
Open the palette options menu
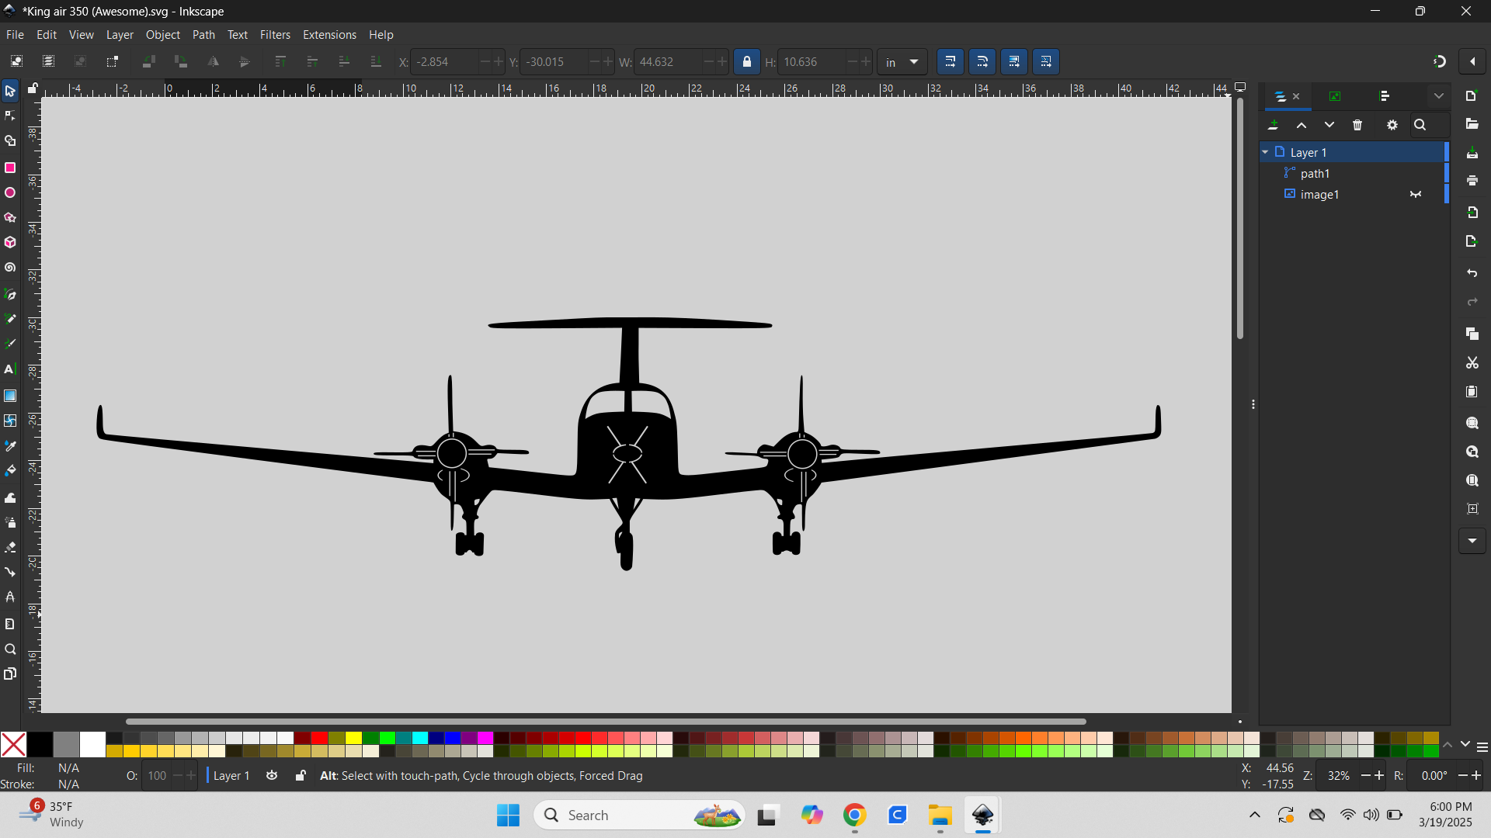(x=1482, y=747)
